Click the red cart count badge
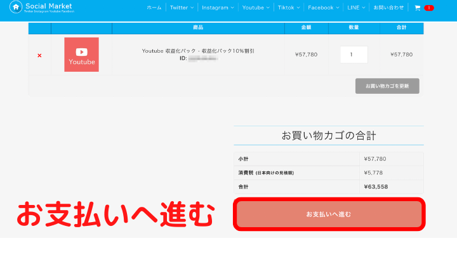The width and height of the screenshot is (457, 257). tap(428, 8)
